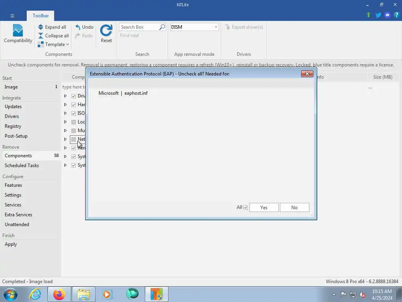Toggle the Rem... row checkbox
This screenshot has height=302, width=402.
pos(73,148)
